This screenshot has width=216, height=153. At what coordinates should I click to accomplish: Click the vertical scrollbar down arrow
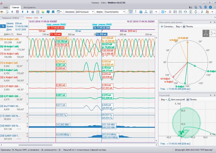click(x=156, y=141)
